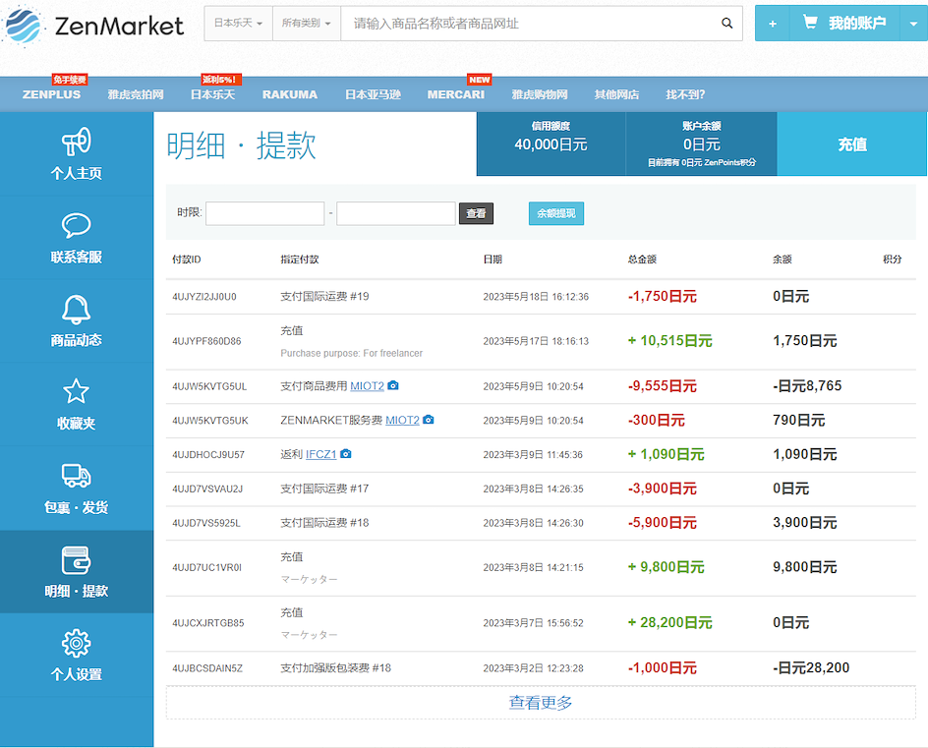The height and width of the screenshot is (748, 928).
Task: Click 查看更多 to load more
Action: click(541, 703)
